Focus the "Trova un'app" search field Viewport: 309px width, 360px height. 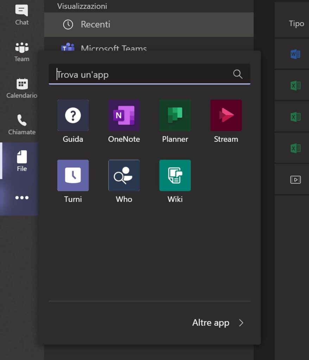pyautogui.click(x=150, y=74)
